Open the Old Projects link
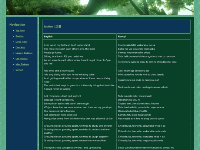 pos(21,59)
